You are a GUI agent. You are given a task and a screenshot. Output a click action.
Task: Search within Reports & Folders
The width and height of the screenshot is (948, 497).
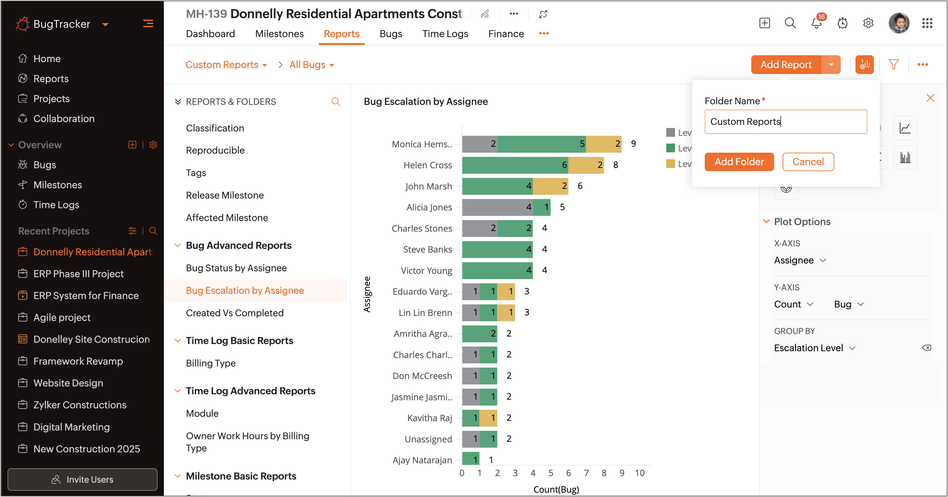pyautogui.click(x=335, y=101)
